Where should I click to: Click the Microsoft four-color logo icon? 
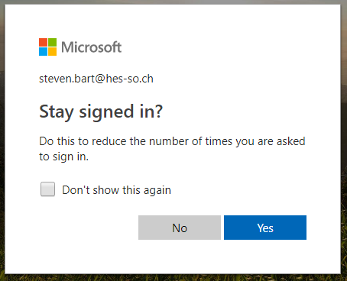[x=47, y=47]
